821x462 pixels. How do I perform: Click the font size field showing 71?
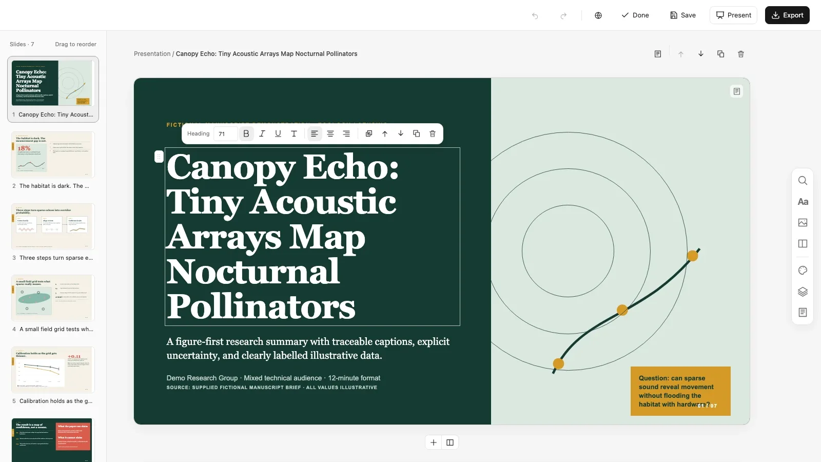tap(225, 134)
